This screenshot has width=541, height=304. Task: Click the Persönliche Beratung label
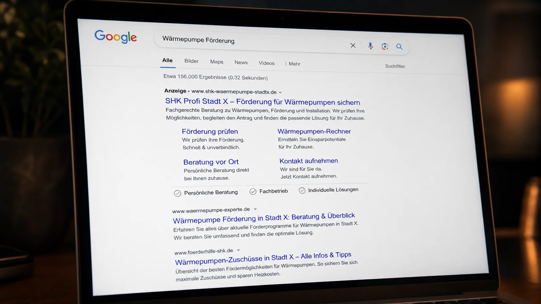point(211,193)
